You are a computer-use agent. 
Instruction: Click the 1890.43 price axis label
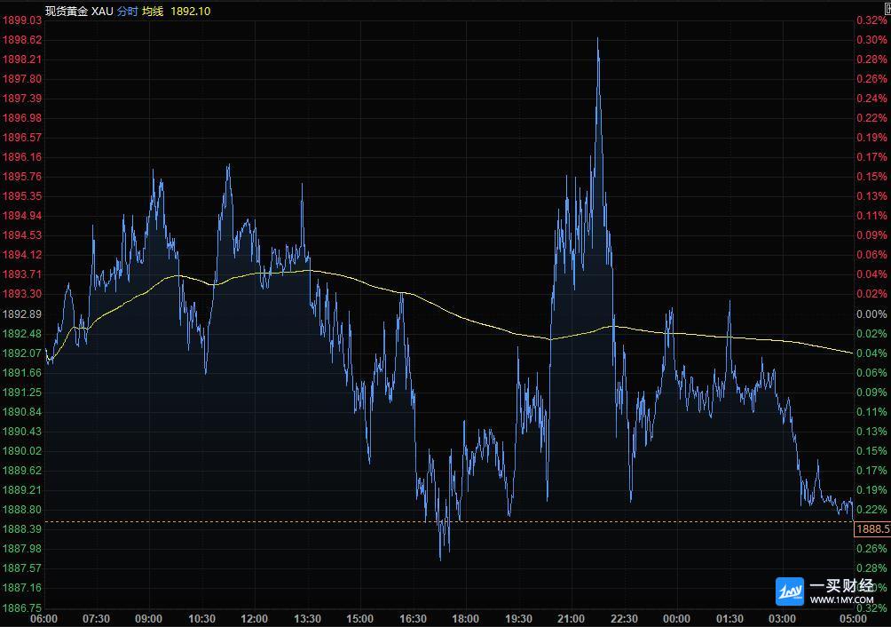pos(22,431)
